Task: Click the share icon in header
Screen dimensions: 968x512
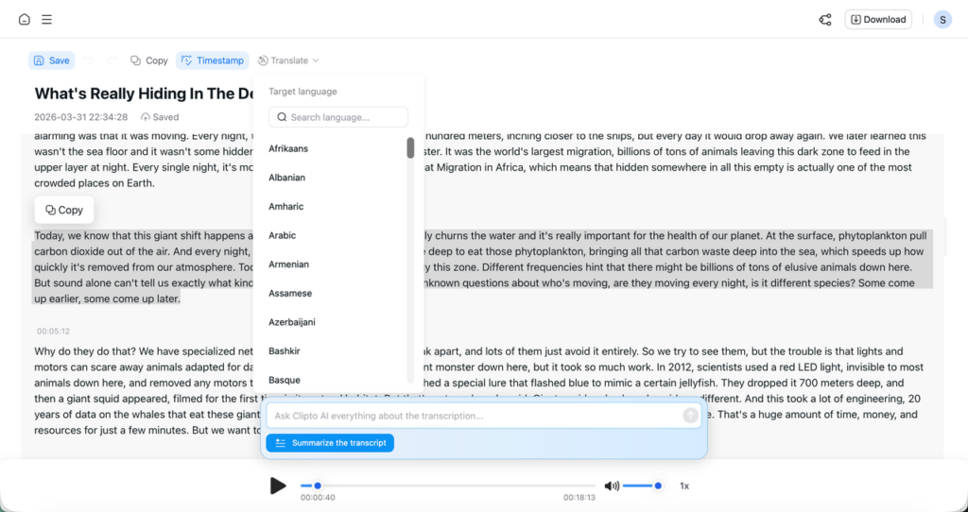Action: [x=825, y=20]
